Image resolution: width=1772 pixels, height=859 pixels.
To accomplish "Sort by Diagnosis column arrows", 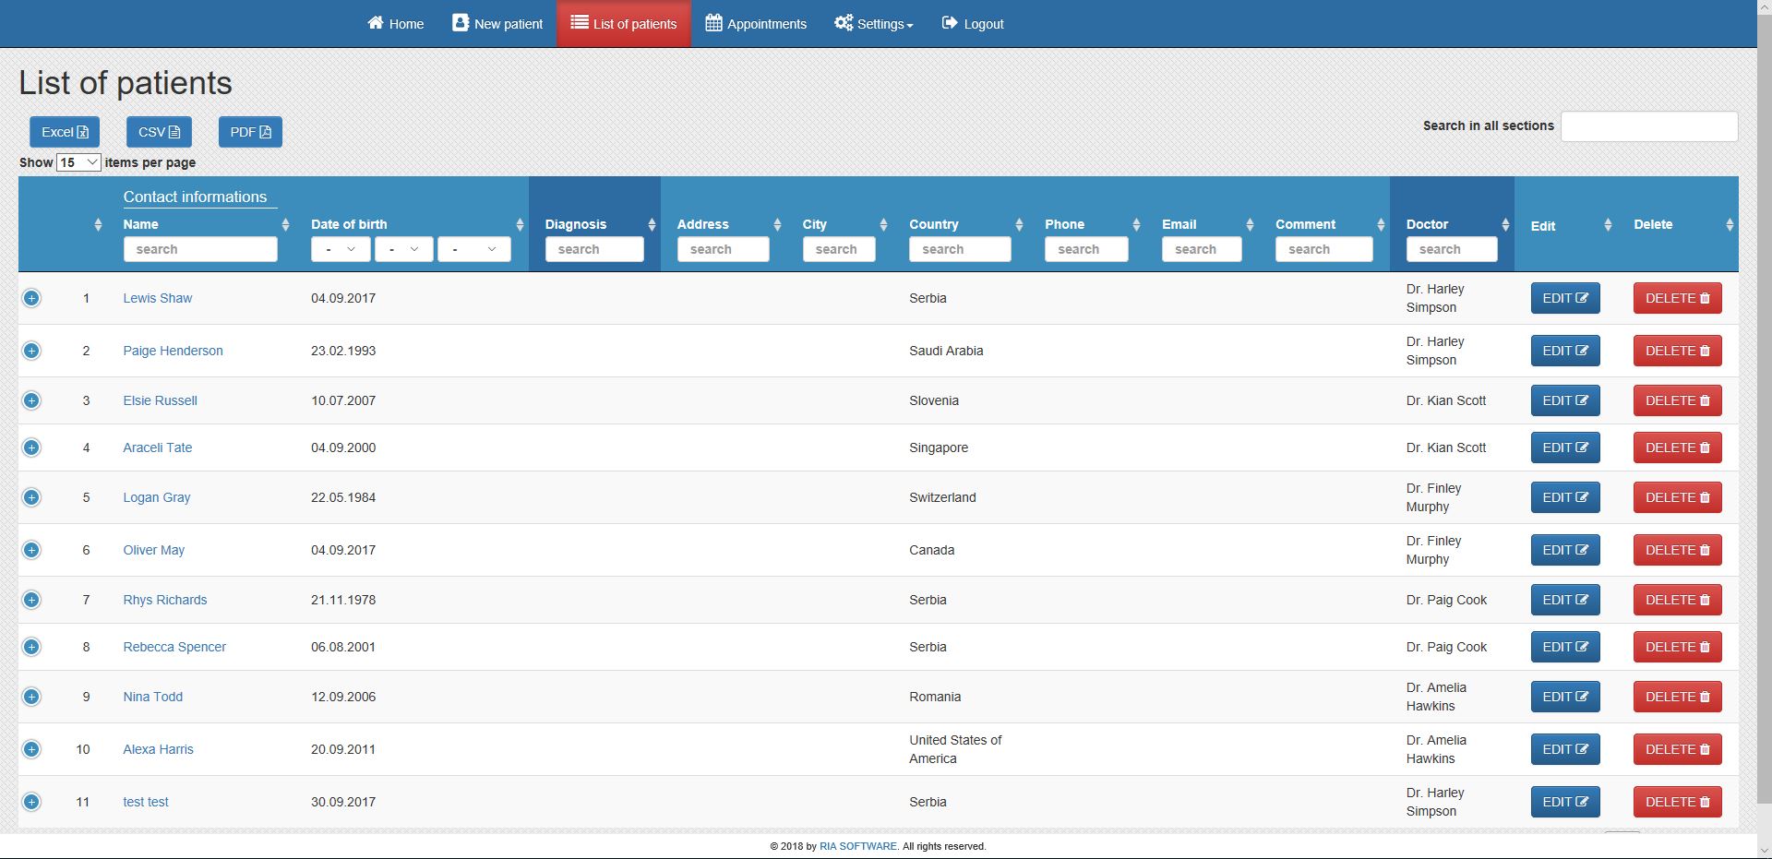I will tap(652, 225).
